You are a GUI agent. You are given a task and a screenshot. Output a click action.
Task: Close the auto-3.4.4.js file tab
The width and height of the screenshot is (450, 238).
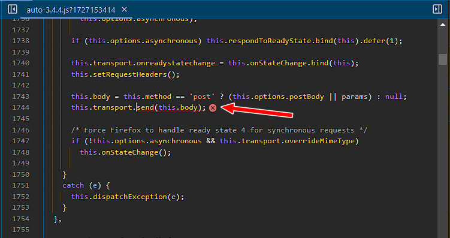tap(124, 10)
